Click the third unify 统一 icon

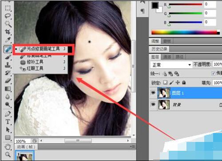(177, 74)
